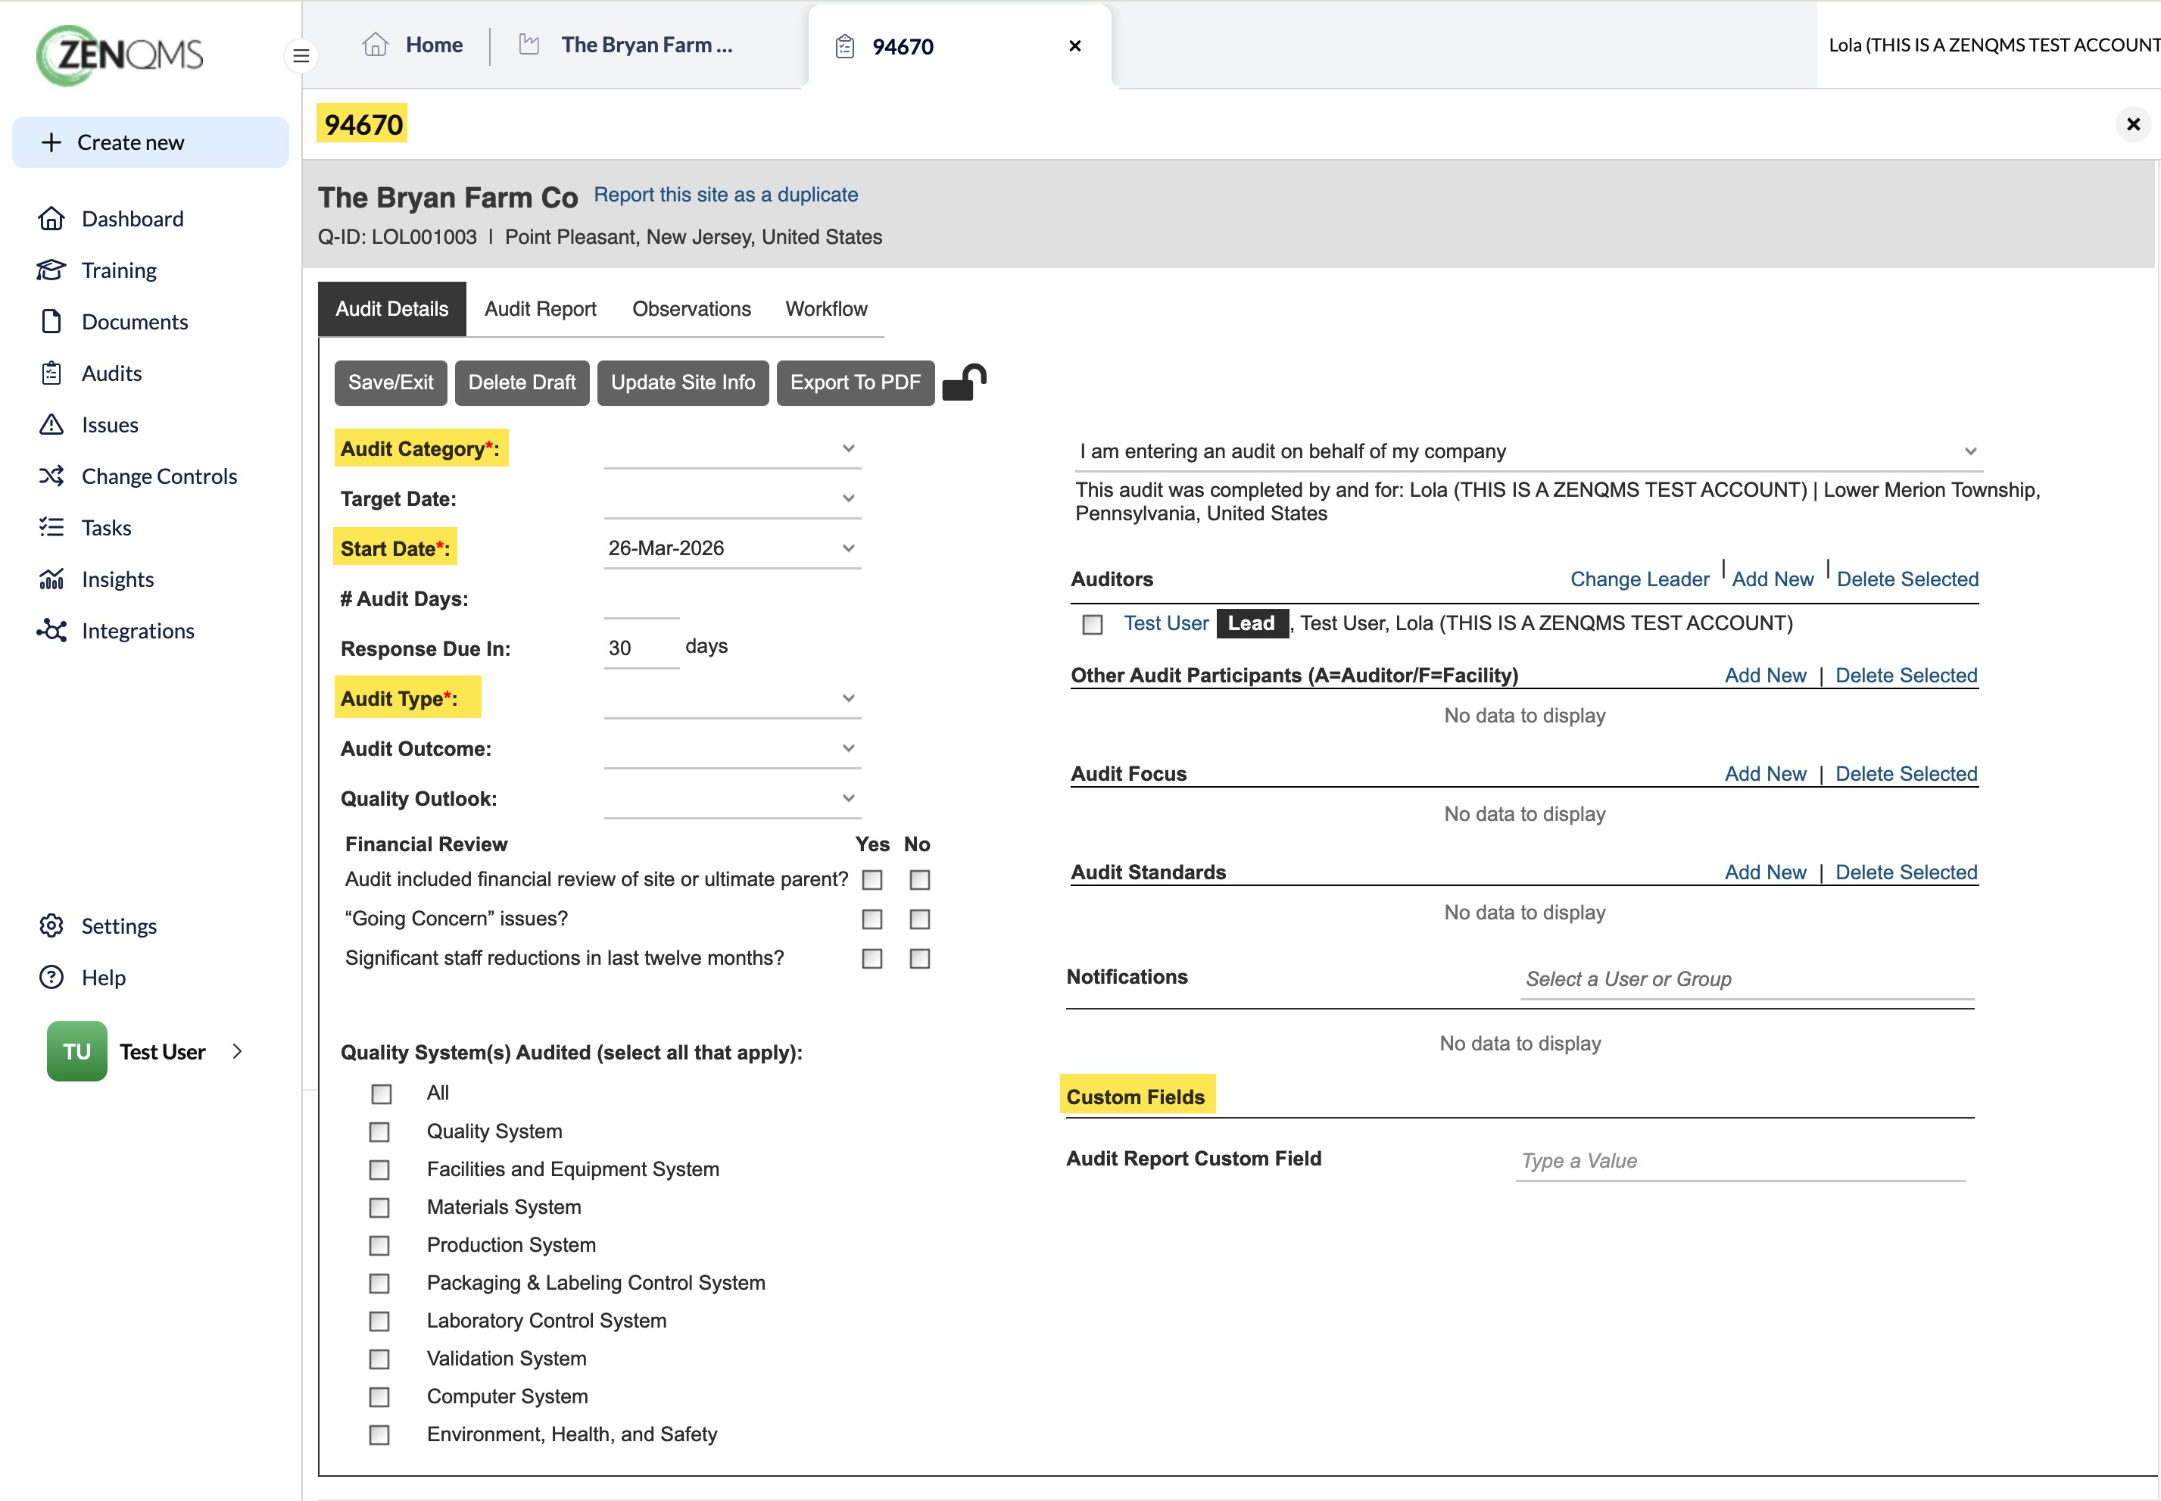Screen dimensions: 2161x1501
Task: Open The Bryan Farm tab
Action: click(627, 44)
